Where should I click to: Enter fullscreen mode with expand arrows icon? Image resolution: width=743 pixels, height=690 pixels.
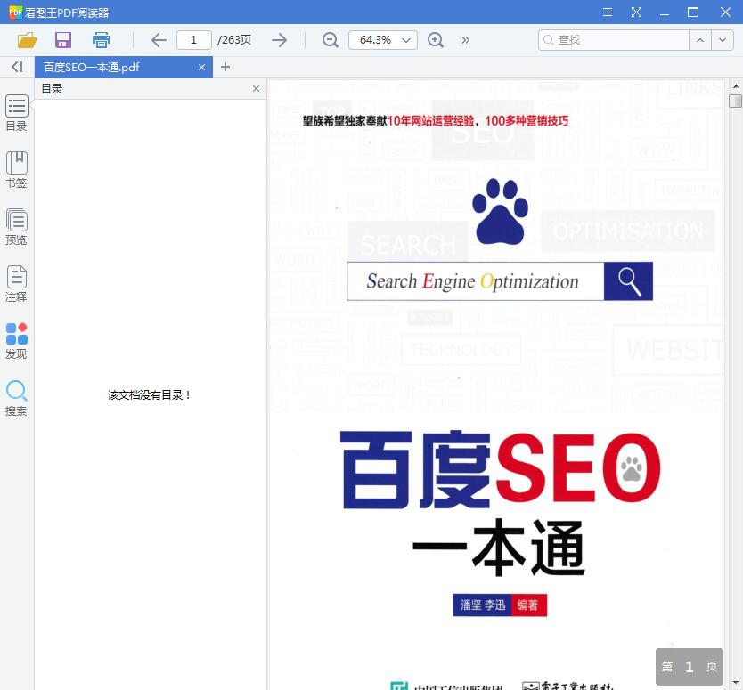pyautogui.click(x=636, y=12)
